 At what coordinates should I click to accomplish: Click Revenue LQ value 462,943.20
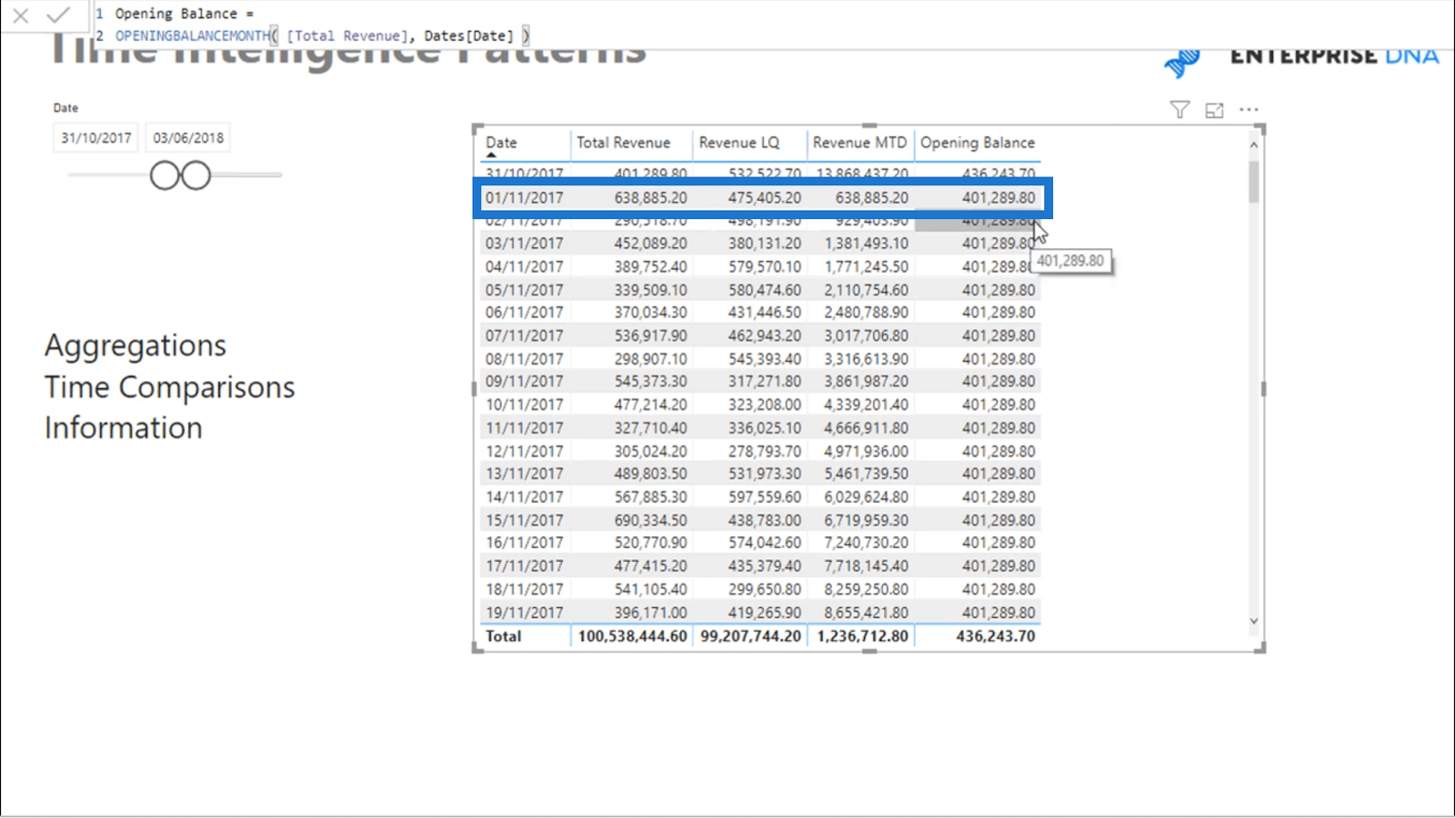point(765,335)
